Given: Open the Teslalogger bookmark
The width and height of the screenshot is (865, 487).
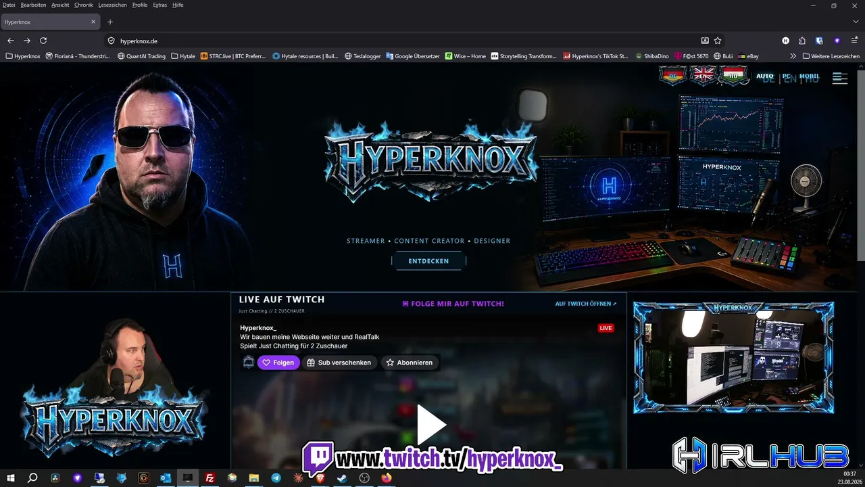Looking at the screenshot, I should 363,56.
